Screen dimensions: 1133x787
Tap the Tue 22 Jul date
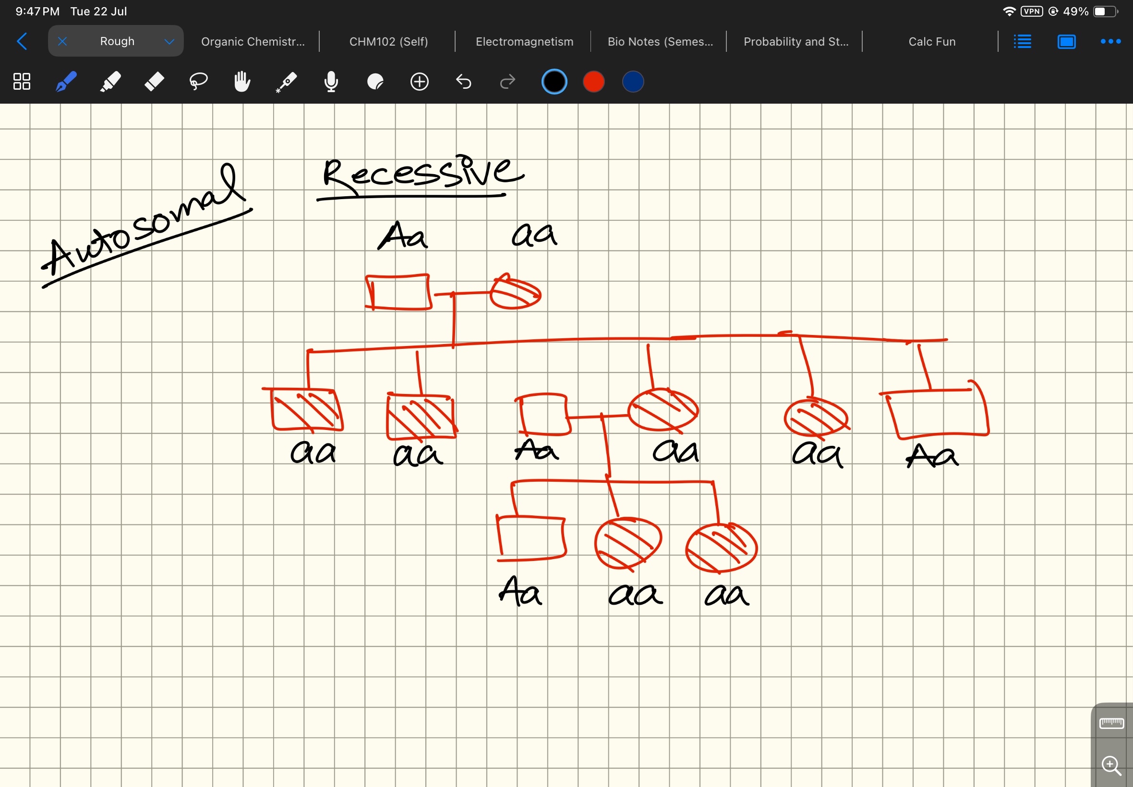click(x=98, y=12)
